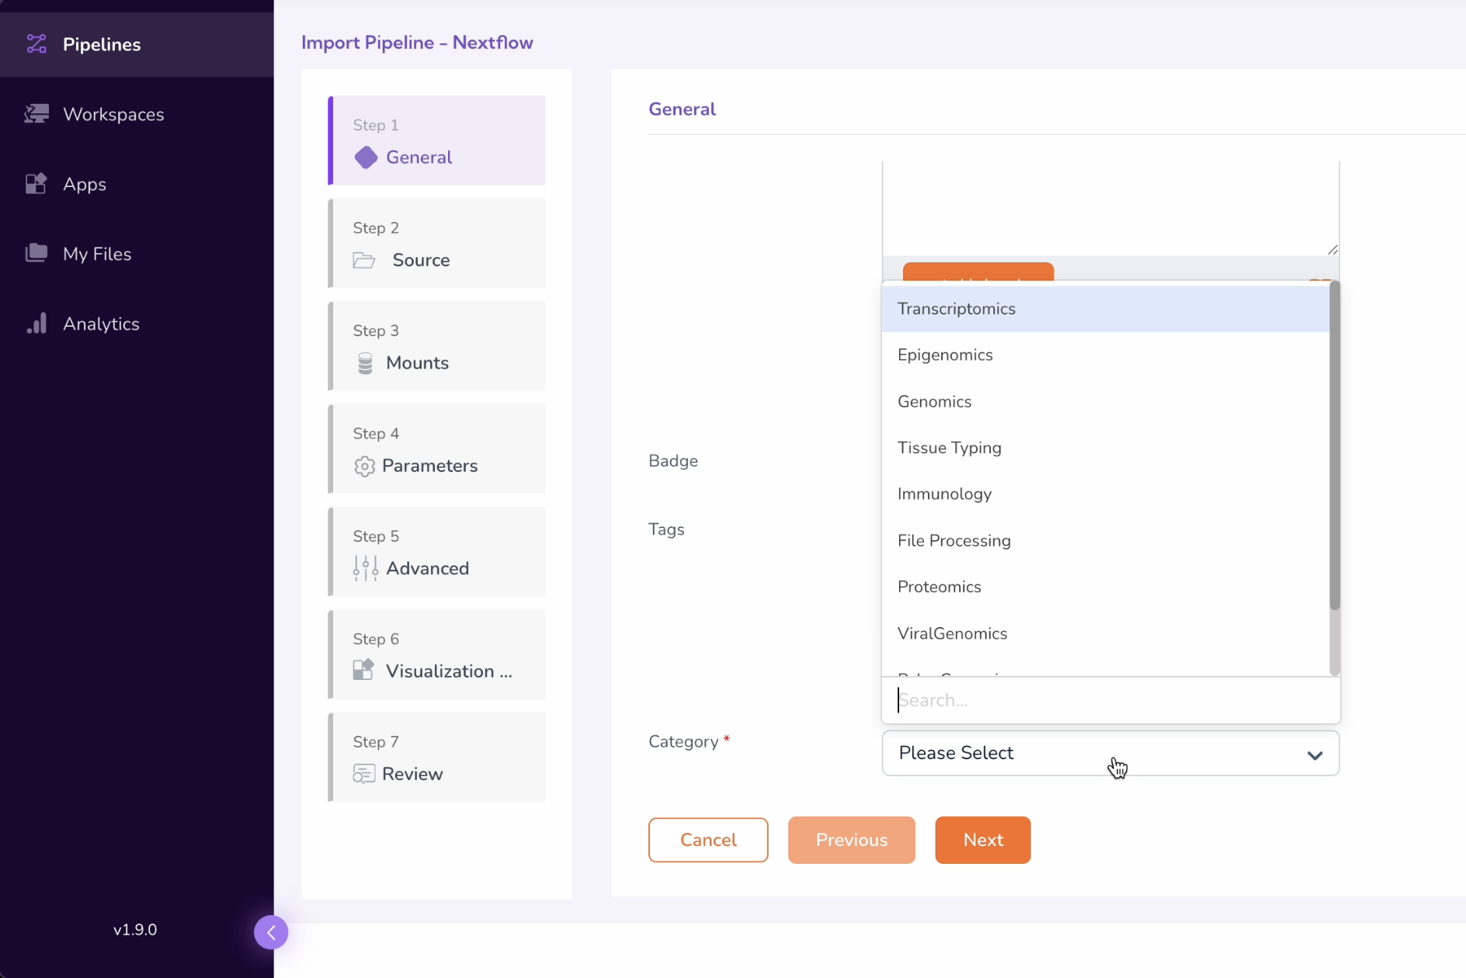This screenshot has height=978, width=1466.
Task: Open Step 7 Review step
Action: pyautogui.click(x=437, y=758)
